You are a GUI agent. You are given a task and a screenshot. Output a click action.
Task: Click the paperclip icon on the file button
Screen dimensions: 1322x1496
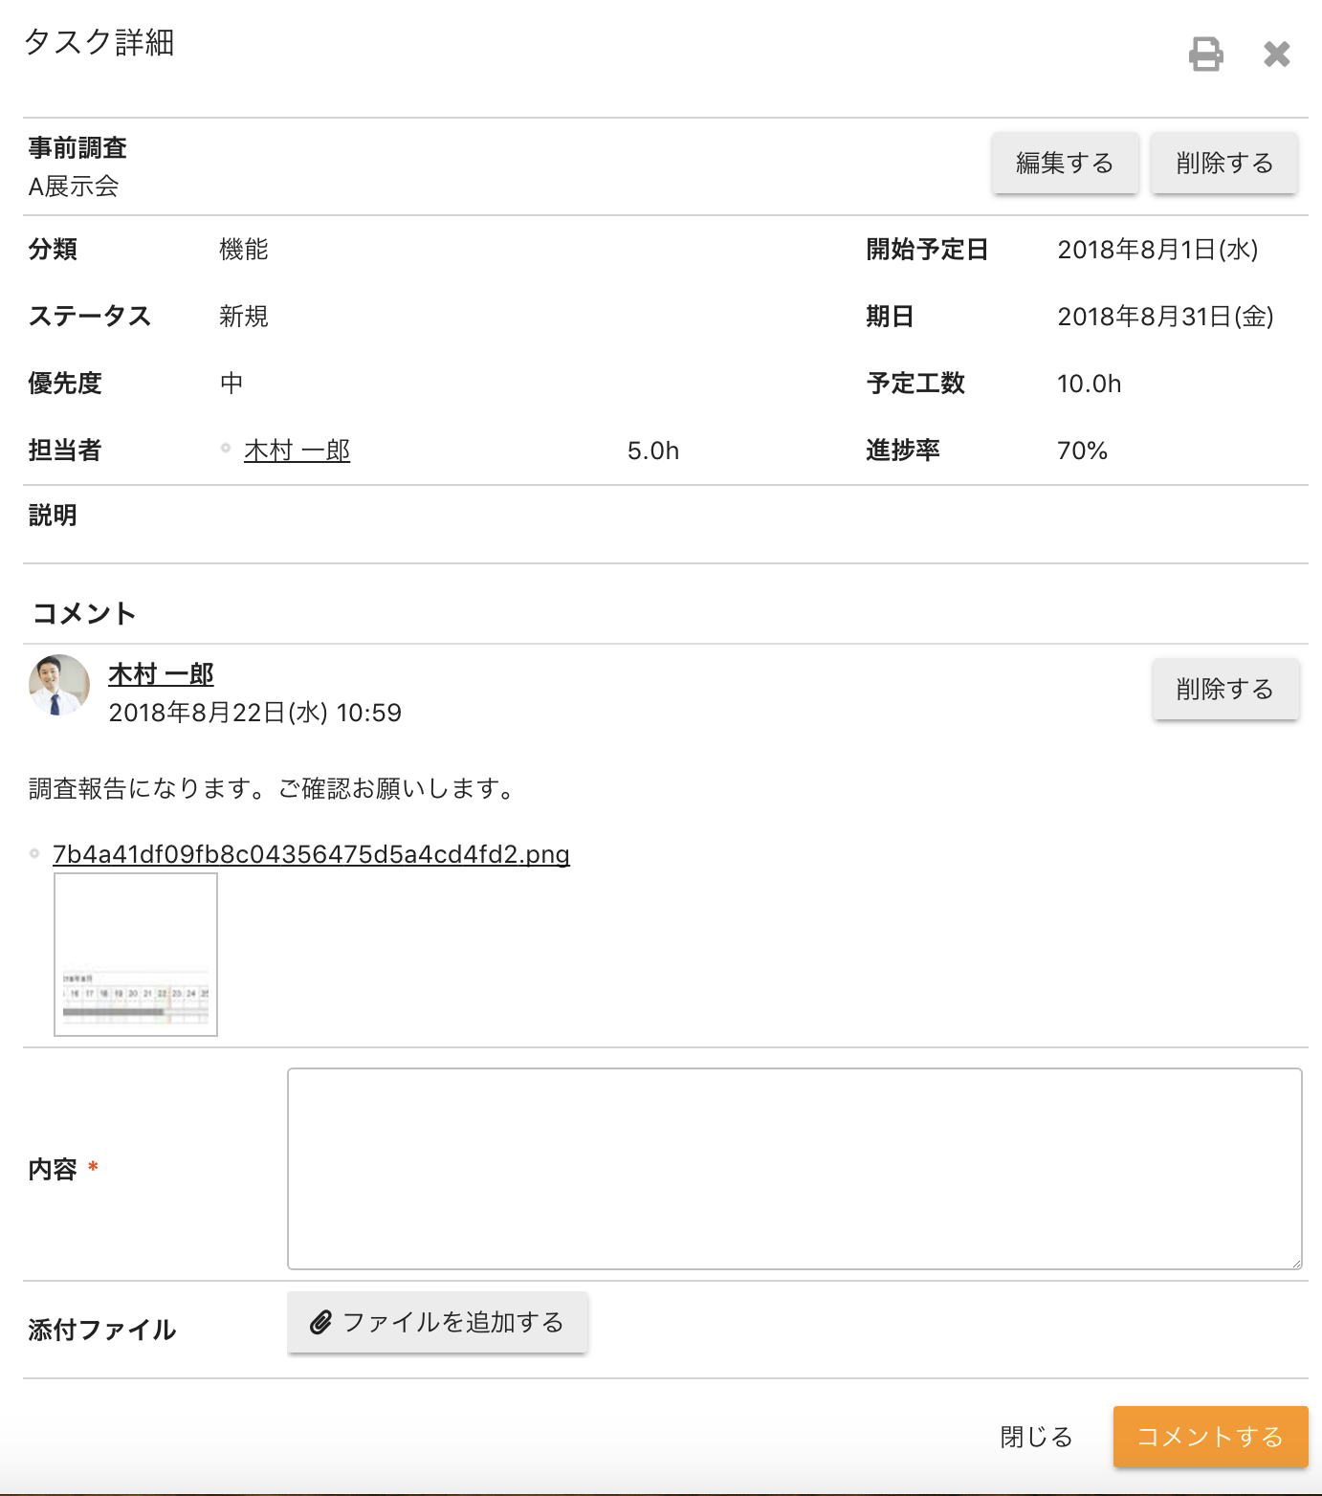click(321, 1322)
